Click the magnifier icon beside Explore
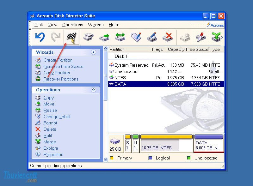This screenshot has height=186, width=253. (38, 148)
